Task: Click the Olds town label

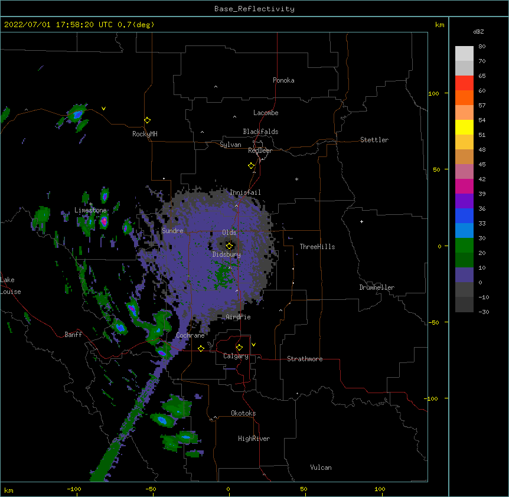Action: [x=229, y=233]
